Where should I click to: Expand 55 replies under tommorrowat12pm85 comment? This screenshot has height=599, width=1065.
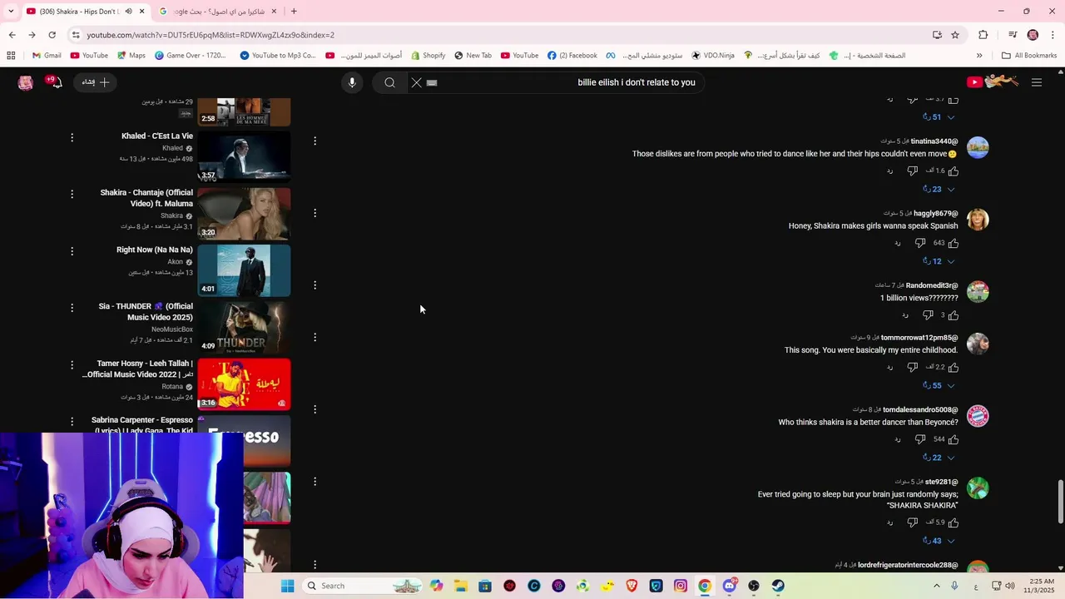click(x=939, y=386)
